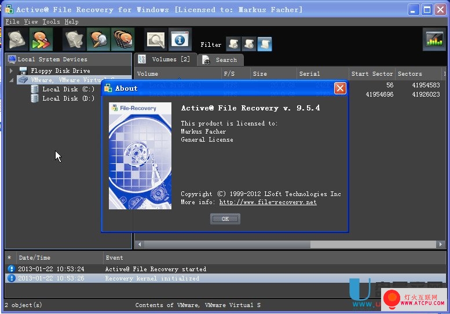Select Local Disk (D:) in tree
450x314 pixels.
(x=68, y=98)
